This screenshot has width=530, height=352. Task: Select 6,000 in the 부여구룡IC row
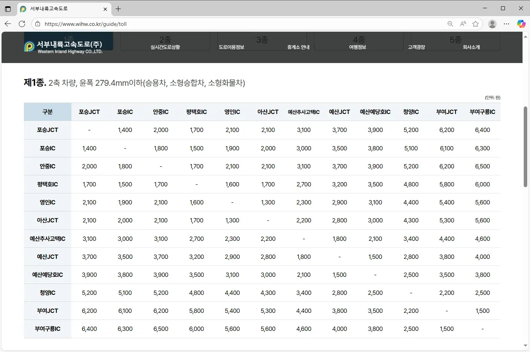(196, 329)
